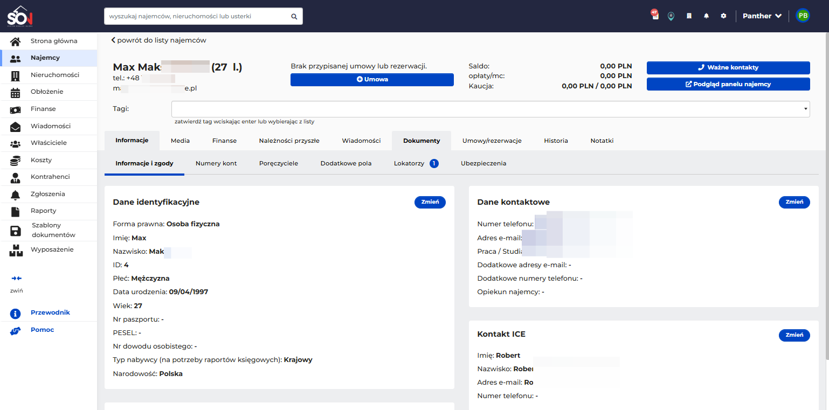The height and width of the screenshot is (410, 829).
Task: Open Właściciele in the sidebar
Action: click(x=49, y=143)
